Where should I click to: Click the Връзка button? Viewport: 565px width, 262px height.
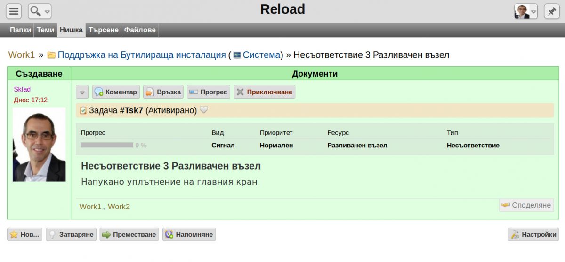[163, 92]
